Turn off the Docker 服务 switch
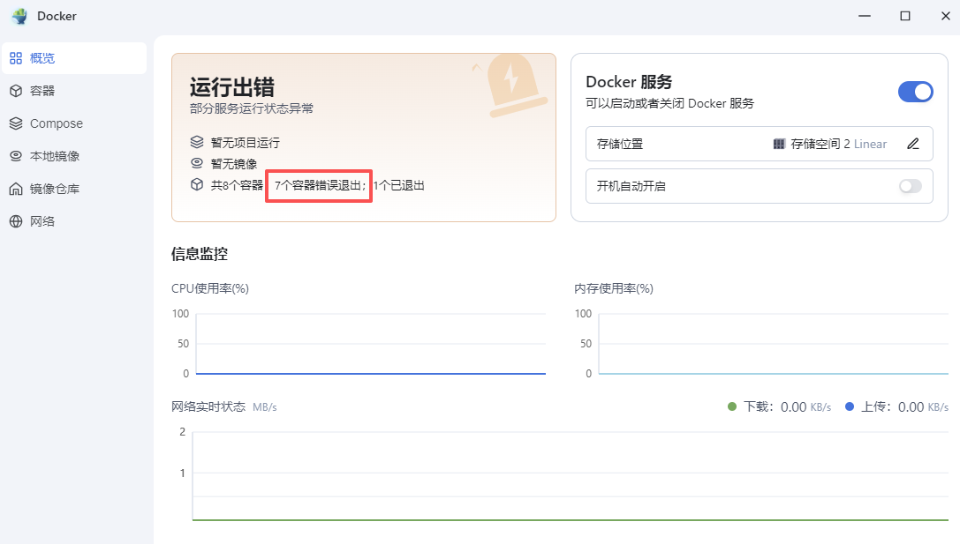The width and height of the screenshot is (960, 544). pos(915,92)
